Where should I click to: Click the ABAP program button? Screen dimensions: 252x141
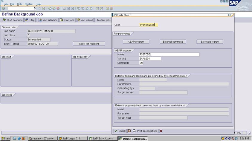pyautogui.click(x=136, y=42)
